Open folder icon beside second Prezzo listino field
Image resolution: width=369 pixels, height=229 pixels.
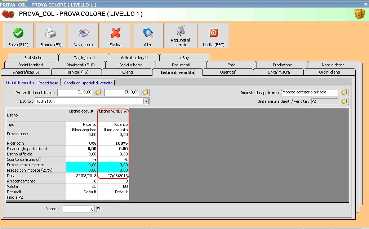click(x=145, y=92)
